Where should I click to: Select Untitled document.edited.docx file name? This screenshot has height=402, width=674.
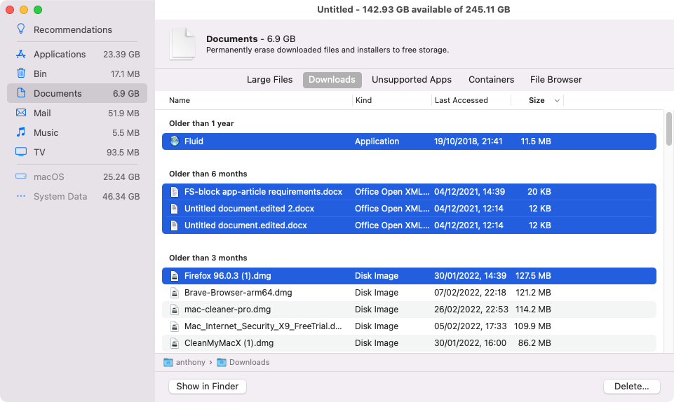245,226
